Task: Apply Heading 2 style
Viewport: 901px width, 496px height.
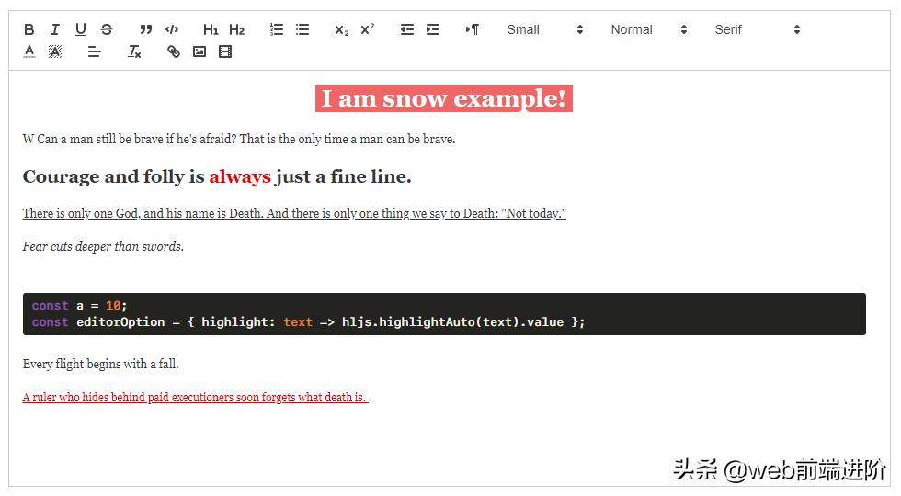Action: (237, 29)
